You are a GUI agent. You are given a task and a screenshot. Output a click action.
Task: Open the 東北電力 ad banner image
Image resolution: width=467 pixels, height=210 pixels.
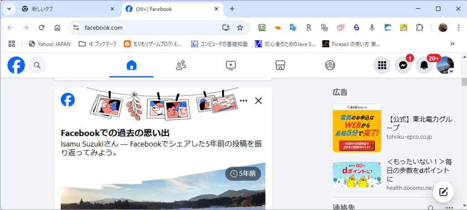click(357, 128)
